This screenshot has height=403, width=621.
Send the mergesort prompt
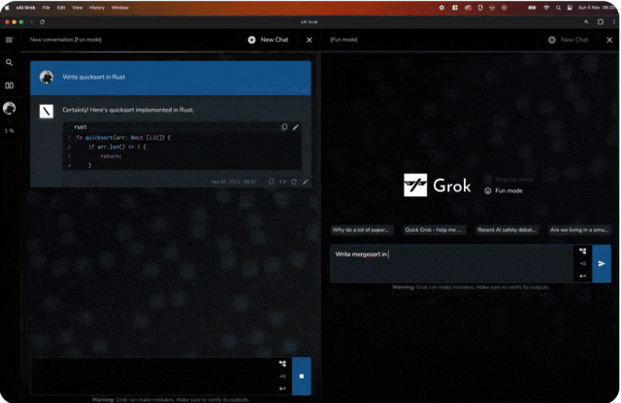[x=602, y=263]
